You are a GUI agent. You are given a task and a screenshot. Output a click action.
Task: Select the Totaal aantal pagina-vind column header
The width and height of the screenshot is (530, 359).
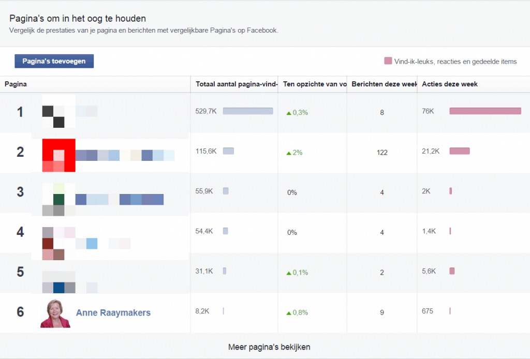(x=237, y=84)
